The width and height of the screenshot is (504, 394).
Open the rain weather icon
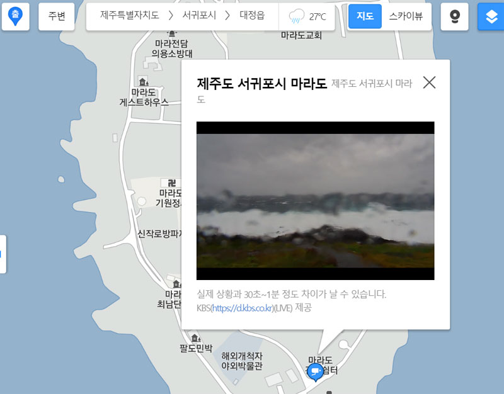pos(296,16)
